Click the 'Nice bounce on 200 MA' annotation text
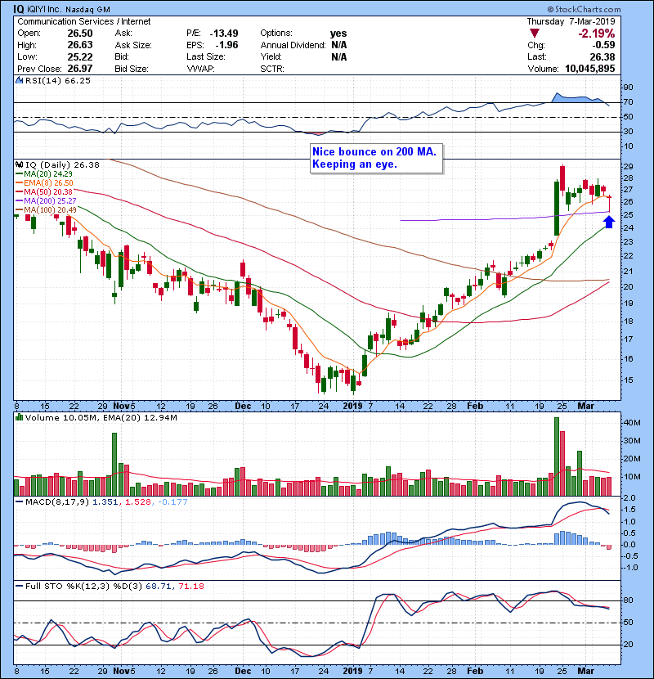This screenshot has height=679, width=654. (374, 152)
